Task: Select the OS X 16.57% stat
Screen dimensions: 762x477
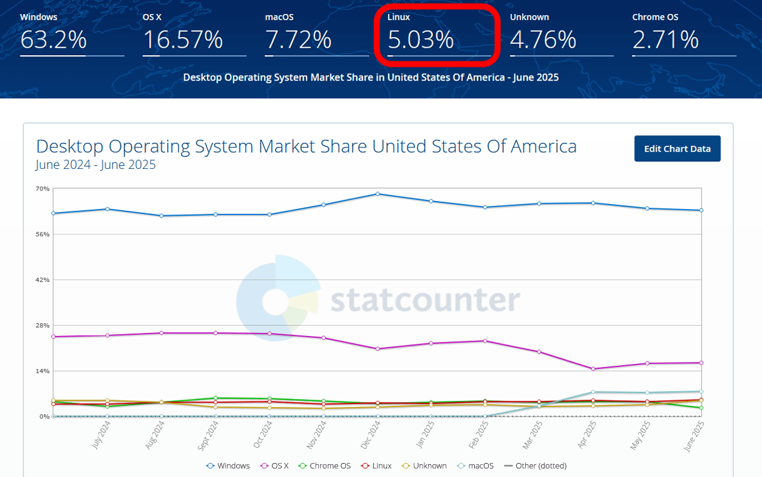Action: (x=194, y=34)
